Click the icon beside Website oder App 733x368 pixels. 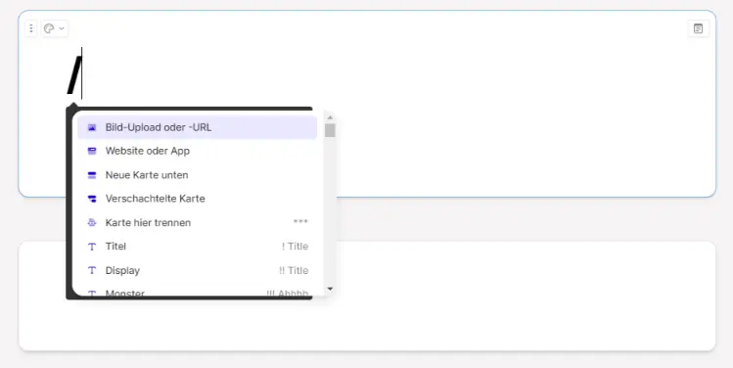click(x=92, y=151)
